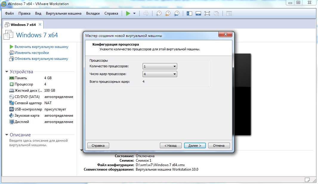Collapse the VM details pane arrow
Image resolution: width=318 pixels, height=184 pixels.
(81, 150)
